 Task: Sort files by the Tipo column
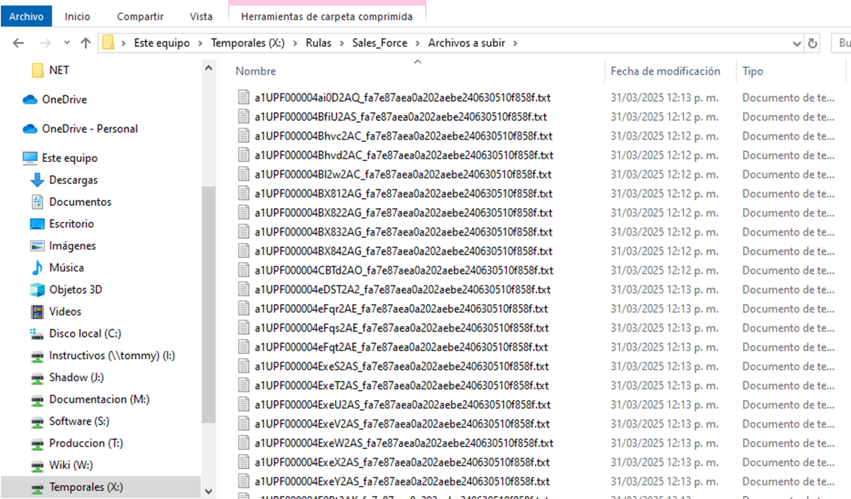(753, 71)
